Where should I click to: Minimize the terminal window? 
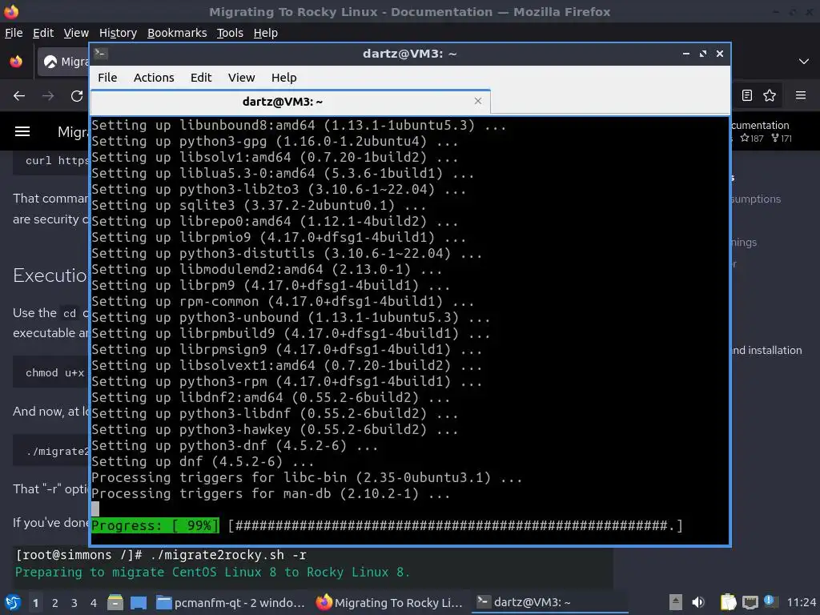tap(686, 54)
